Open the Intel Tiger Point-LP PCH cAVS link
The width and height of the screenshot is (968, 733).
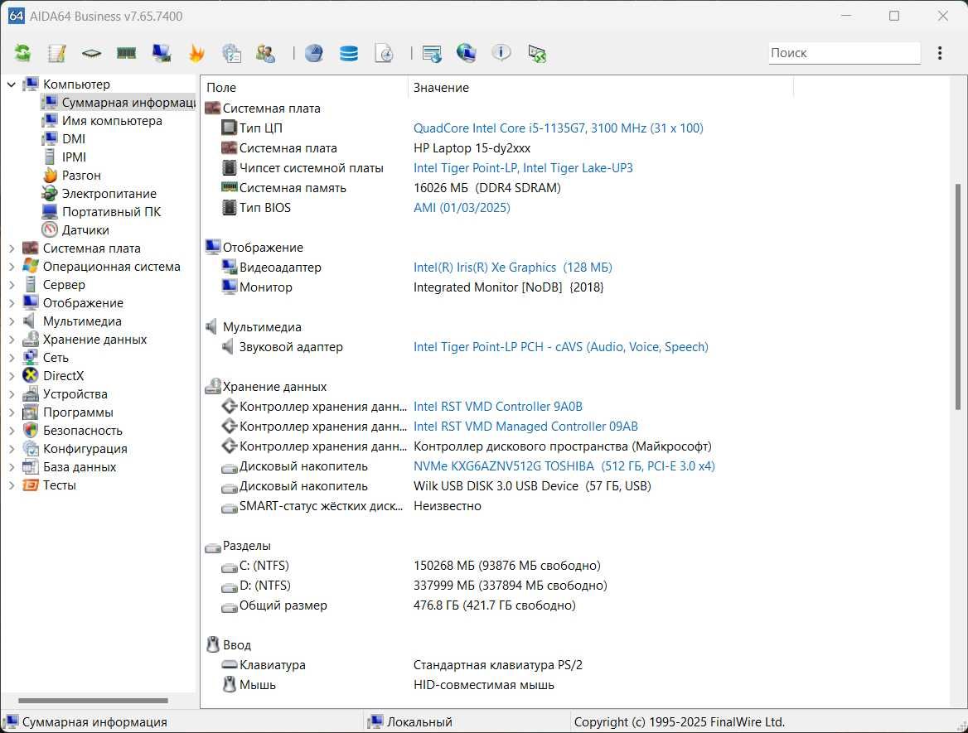pyautogui.click(x=560, y=347)
